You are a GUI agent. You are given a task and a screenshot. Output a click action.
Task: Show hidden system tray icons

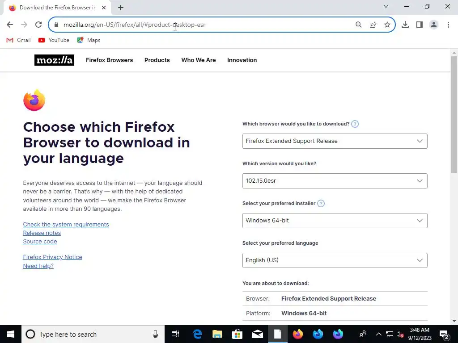[378, 334]
